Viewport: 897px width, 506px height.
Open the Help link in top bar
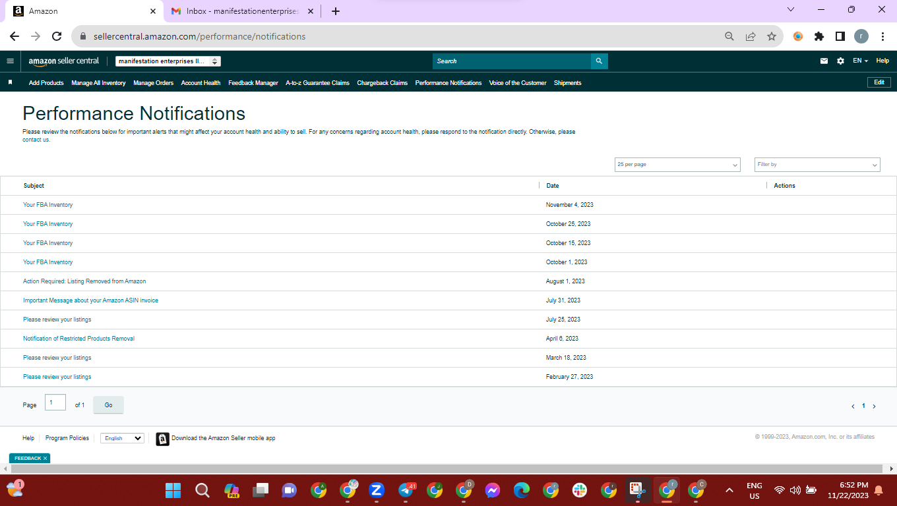[882, 61]
